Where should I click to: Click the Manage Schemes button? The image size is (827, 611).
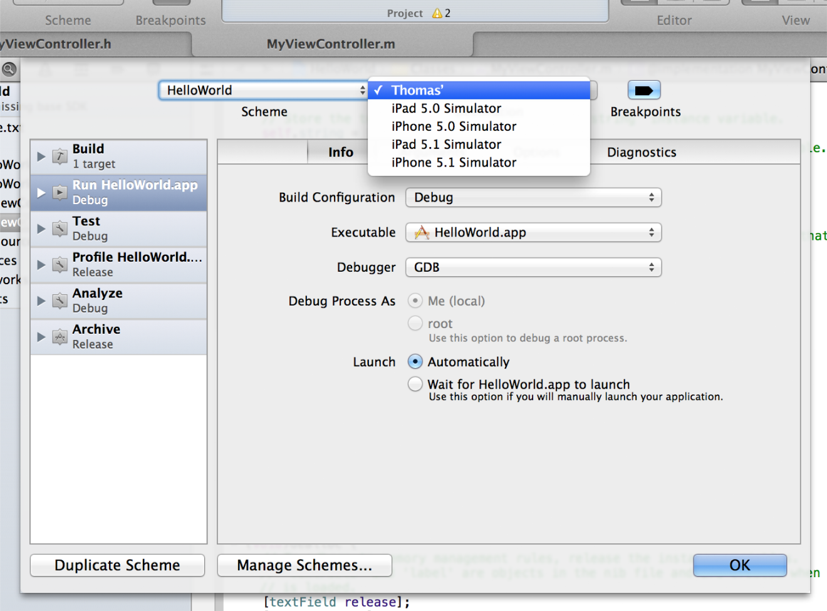point(304,565)
